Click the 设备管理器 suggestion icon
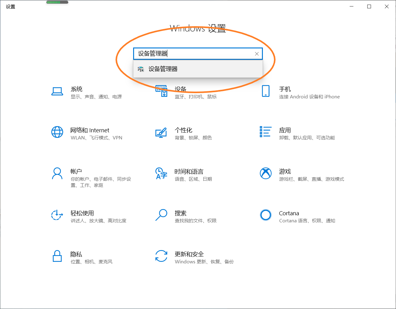The image size is (396, 309). (141, 69)
